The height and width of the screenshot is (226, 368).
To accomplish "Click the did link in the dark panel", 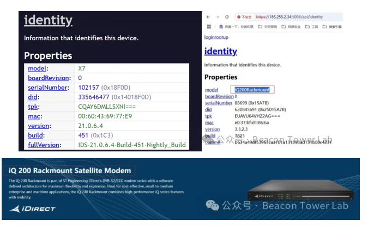I will click(x=33, y=97).
